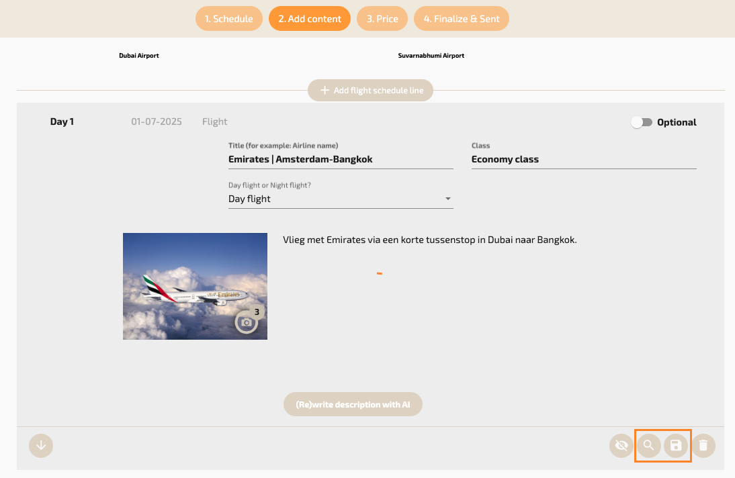Click (Re)write description with AI button
Viewport: 735px width, 478px height.
pyautogui.click(x=353, y=404)
